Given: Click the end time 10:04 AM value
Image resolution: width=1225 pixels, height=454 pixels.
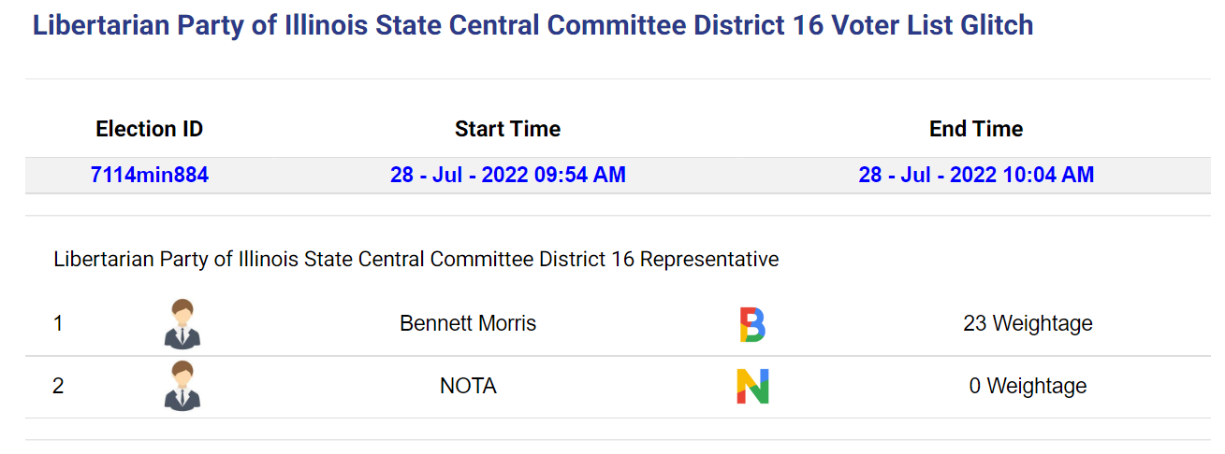Looking at the screenshot, I should pos(976,175).
